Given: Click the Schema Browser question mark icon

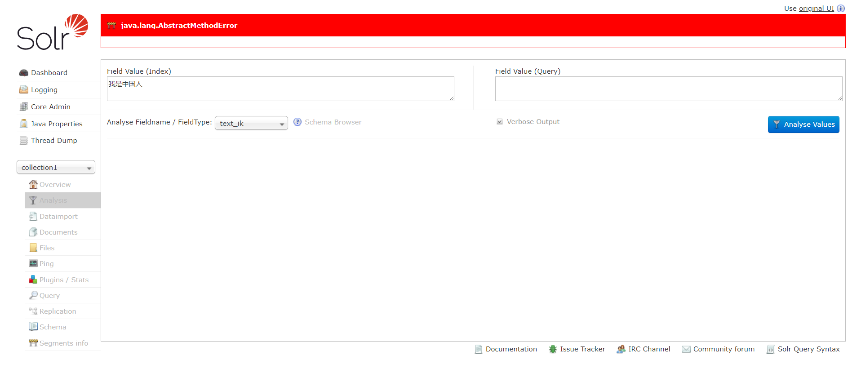Looking at the screenshot, I should point(297,122).
